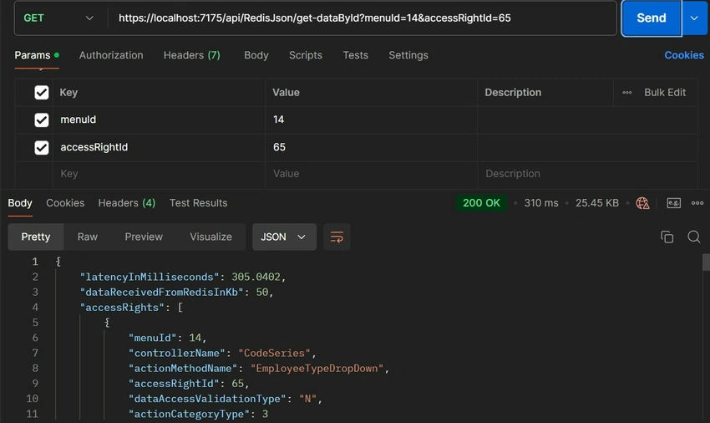
Task: Open the GET method dropdown
Action: [58, 18]
